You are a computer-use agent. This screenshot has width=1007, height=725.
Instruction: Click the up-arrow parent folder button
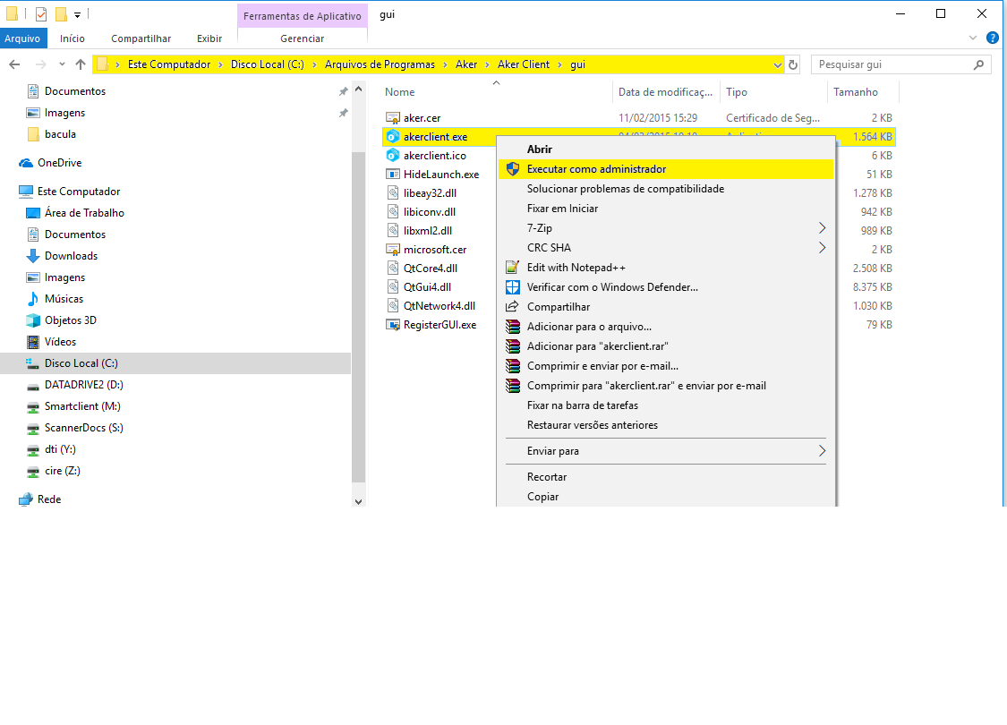pyautogui.click(x=81, y=64)
